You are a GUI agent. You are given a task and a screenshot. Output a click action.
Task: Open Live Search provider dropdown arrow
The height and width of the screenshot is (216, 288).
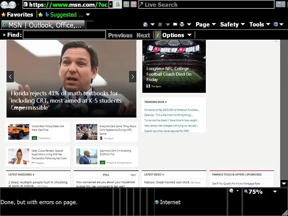point(283,4)
